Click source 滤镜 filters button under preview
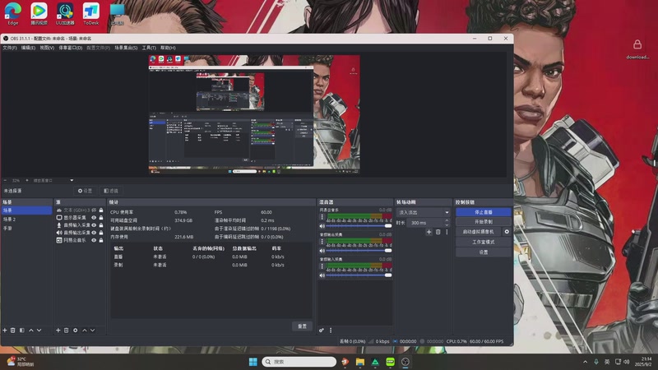658x370 pixels. 111,191
